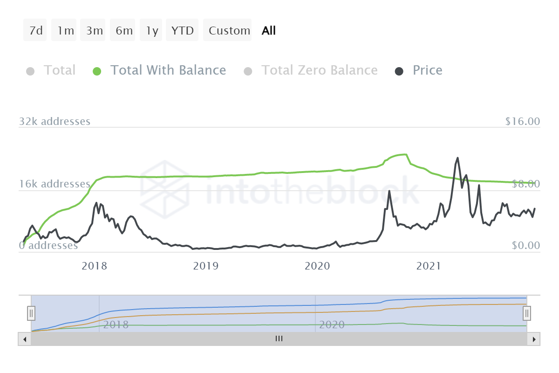Select the 7d time range button

tap(35, 31)
